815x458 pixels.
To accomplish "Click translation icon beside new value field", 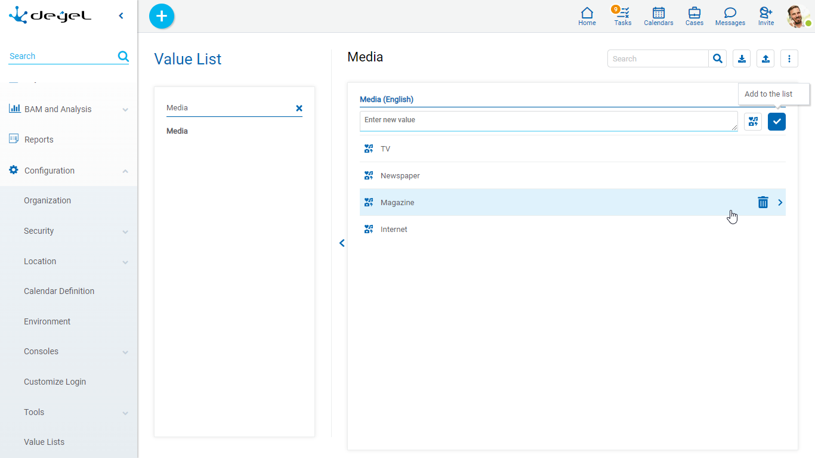I will [753, 122].
